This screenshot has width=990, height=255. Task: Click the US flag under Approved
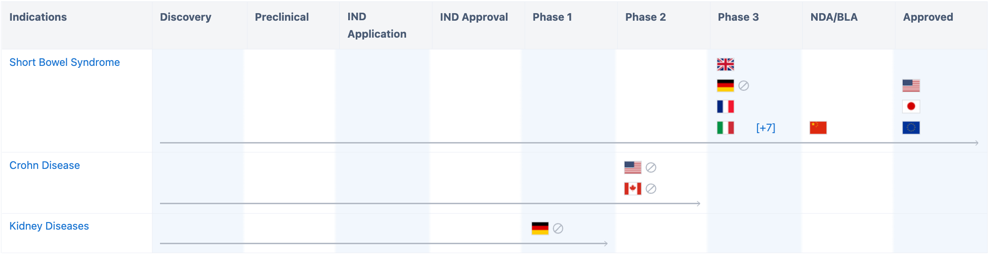(910, 86)
